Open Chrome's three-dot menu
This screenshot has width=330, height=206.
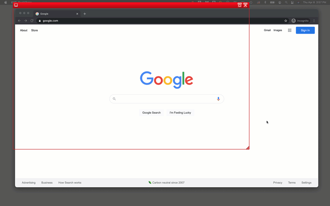314,21
